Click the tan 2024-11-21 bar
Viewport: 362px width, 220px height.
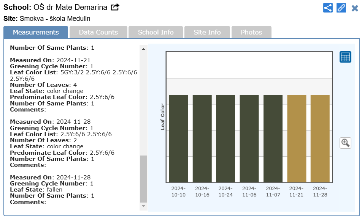pyautogui.click(x=297, y=138)
